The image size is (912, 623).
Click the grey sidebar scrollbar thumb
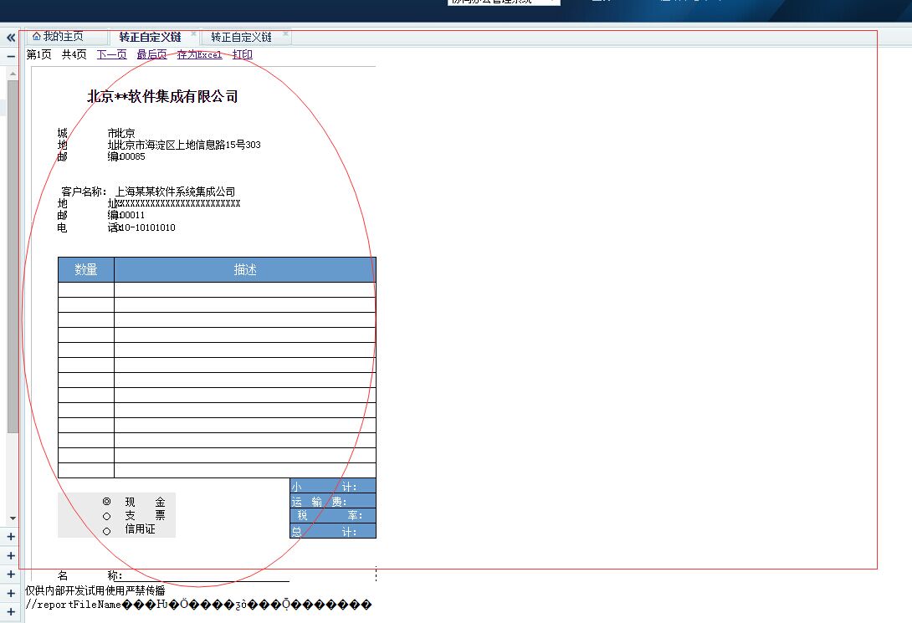(13, 256)
